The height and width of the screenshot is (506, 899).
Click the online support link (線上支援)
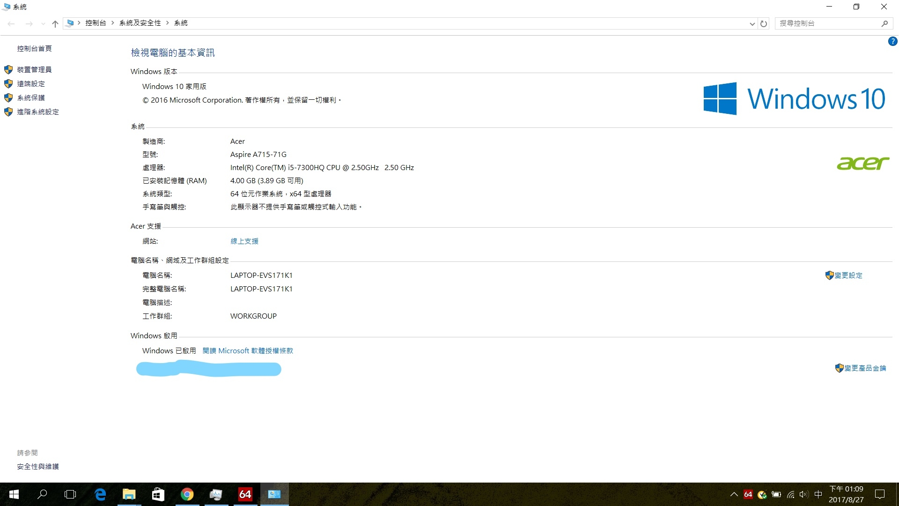tap(244, 241)
